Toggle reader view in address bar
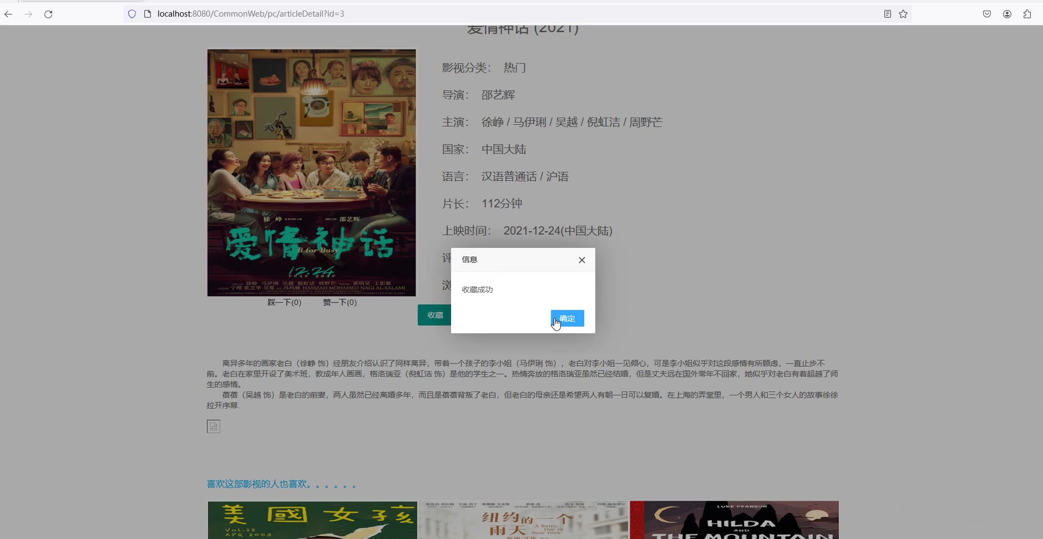1043x539 pixels. point(888,14)
